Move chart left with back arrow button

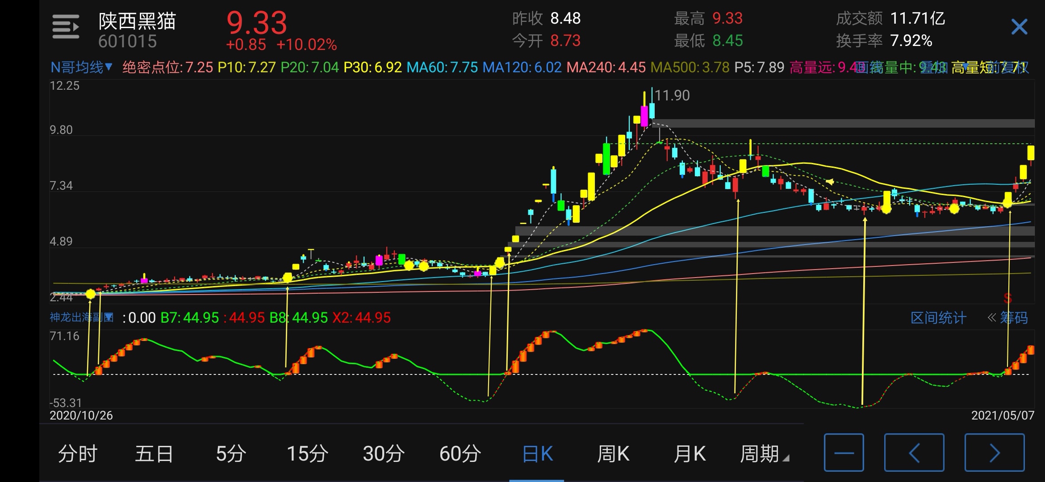click(x=914, y=453)
